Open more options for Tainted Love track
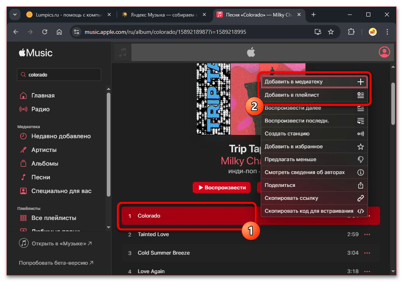The height and width of the screenshot is (282, 403). click(367, 234)
